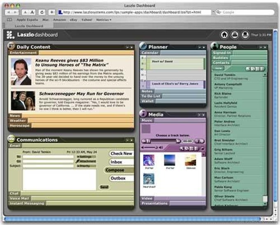Viewport: 280px width, 225px height.
Task: Collapse the Media panel with minus button
Action: pyautogui.click(x=199, y=115)
